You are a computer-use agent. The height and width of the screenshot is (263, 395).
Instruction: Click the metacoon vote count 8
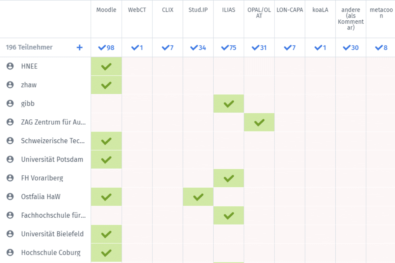pos(381,48)
